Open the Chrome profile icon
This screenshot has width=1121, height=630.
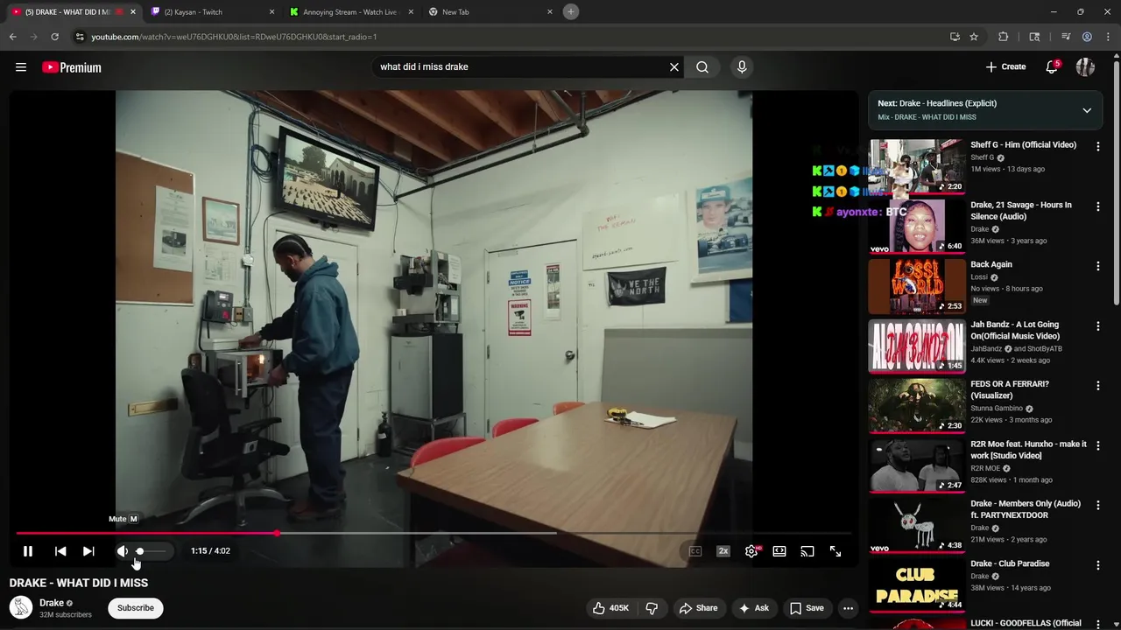1087,37
